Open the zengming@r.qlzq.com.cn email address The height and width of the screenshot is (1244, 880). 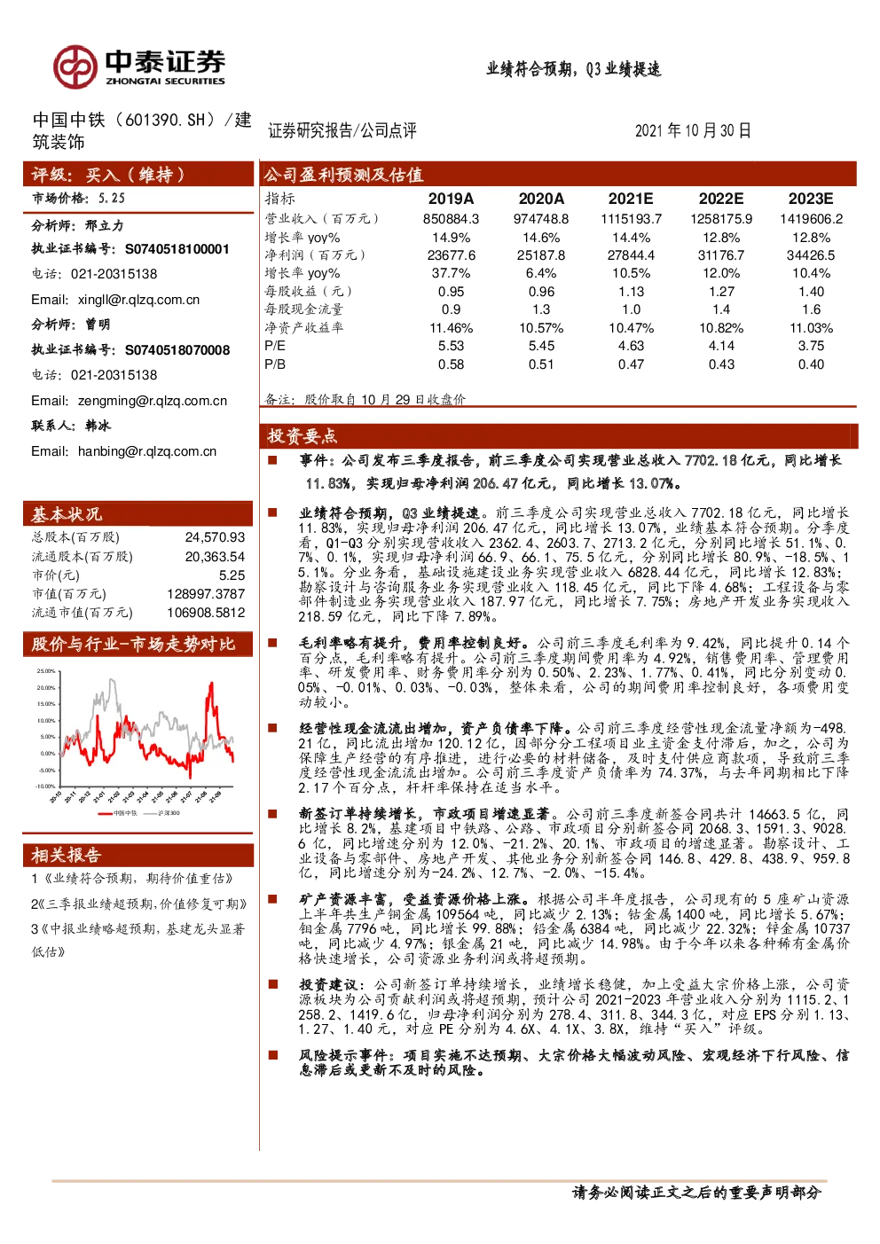tap(153, 401)
